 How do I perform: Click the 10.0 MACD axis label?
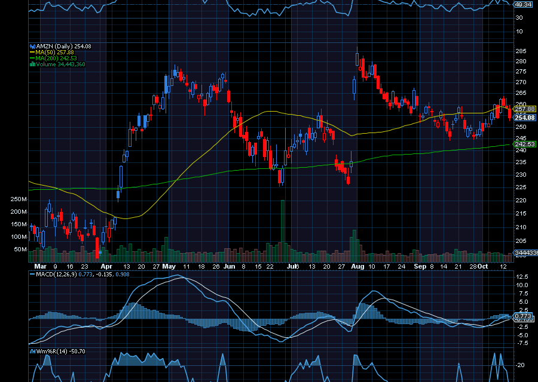coord(522,285)
